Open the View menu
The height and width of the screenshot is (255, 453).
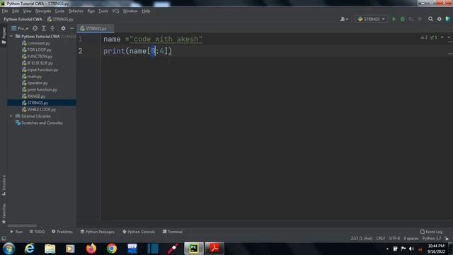point(27,11)
